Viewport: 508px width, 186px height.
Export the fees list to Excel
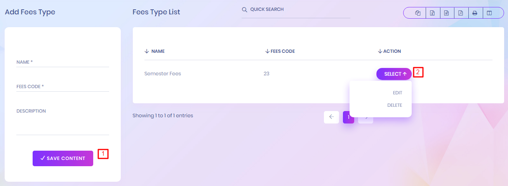coord(432,13)
